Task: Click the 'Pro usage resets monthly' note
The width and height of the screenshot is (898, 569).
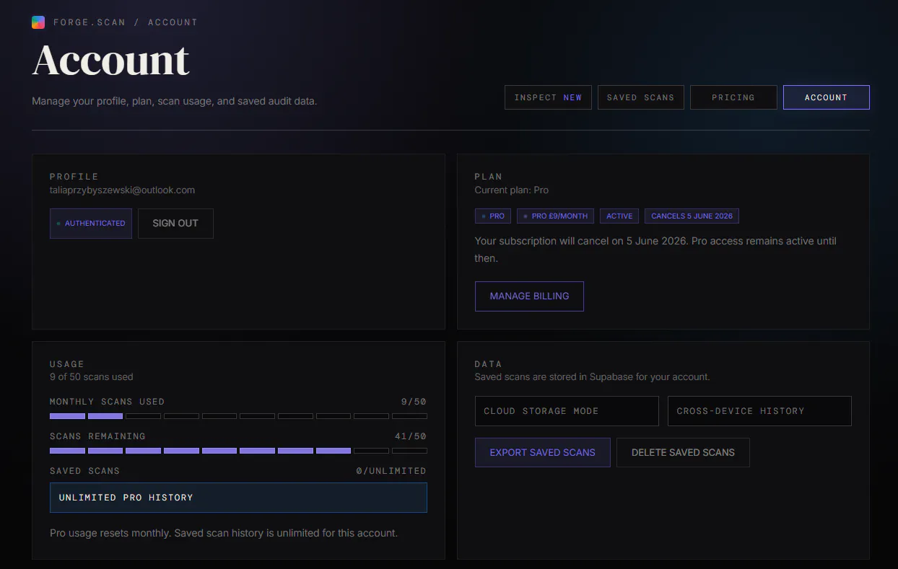Action: tap(224, 534)
